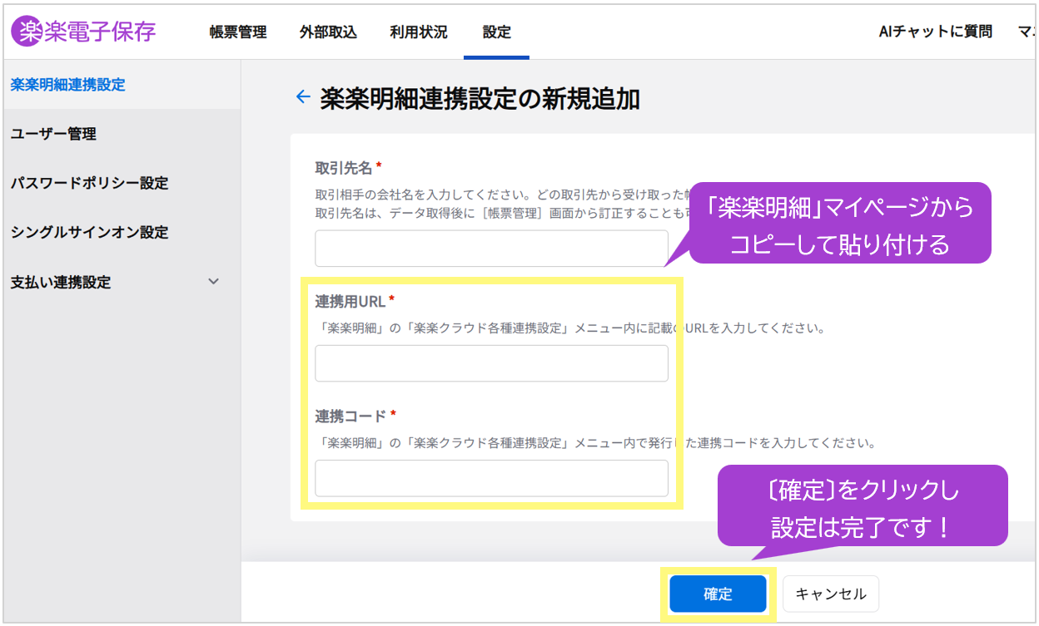Go back using the left arrow icon
The height and width of the screenshot is (626, 1039).
tap(303, 96)
